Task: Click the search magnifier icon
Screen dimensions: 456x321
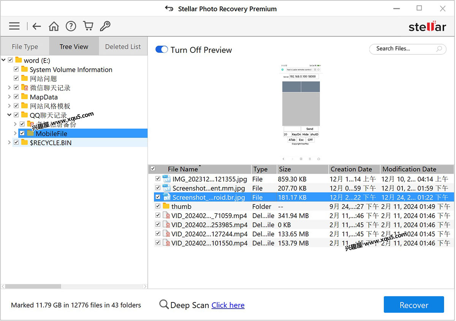Action: coord(439,49)
